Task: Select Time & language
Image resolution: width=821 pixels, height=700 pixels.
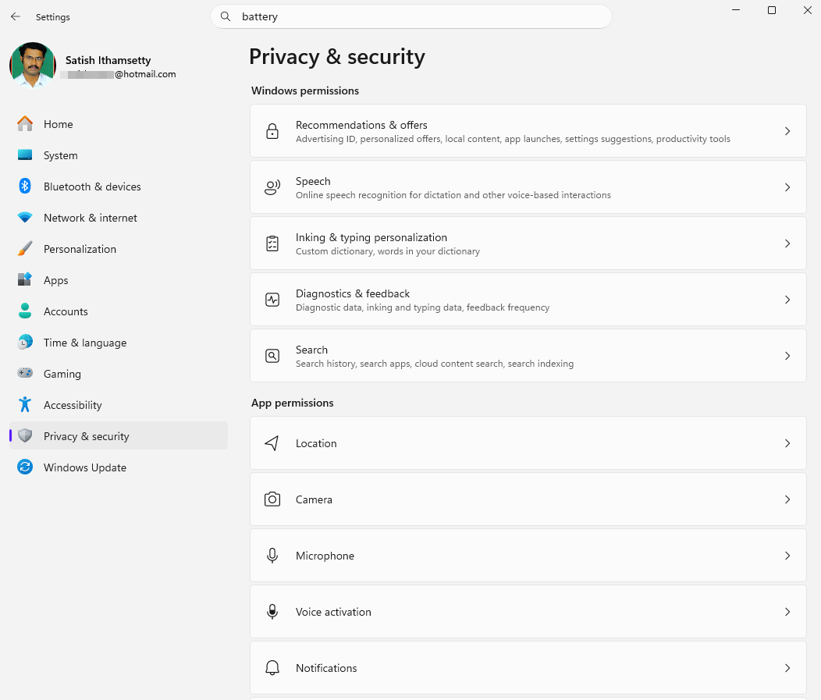Action: 119,343
